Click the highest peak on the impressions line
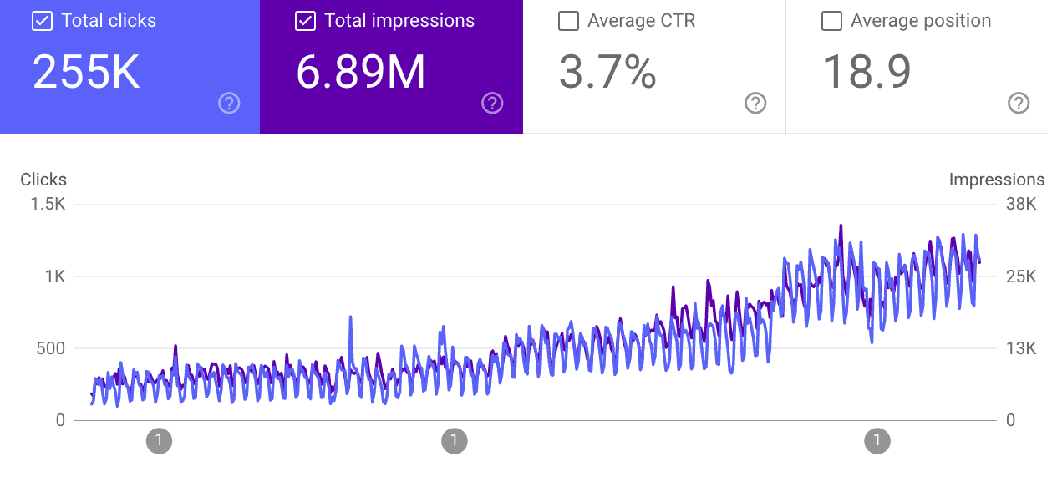This screenshot has width=1047, height=487. 840,224
